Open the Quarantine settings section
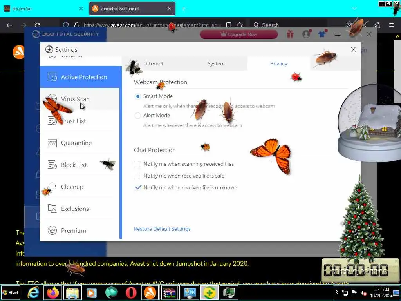Image resolution: width=401 pixels, height=301 pixels. click(79, 143)
